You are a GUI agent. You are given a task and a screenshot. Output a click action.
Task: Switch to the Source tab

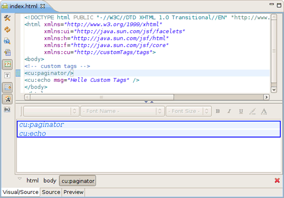tap(51, 192)
